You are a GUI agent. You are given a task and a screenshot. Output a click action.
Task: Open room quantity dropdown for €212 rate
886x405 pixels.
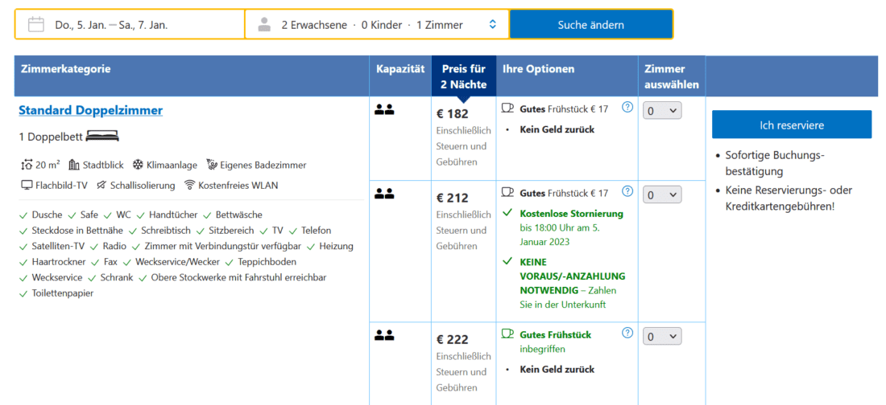(x=662, y=194)
